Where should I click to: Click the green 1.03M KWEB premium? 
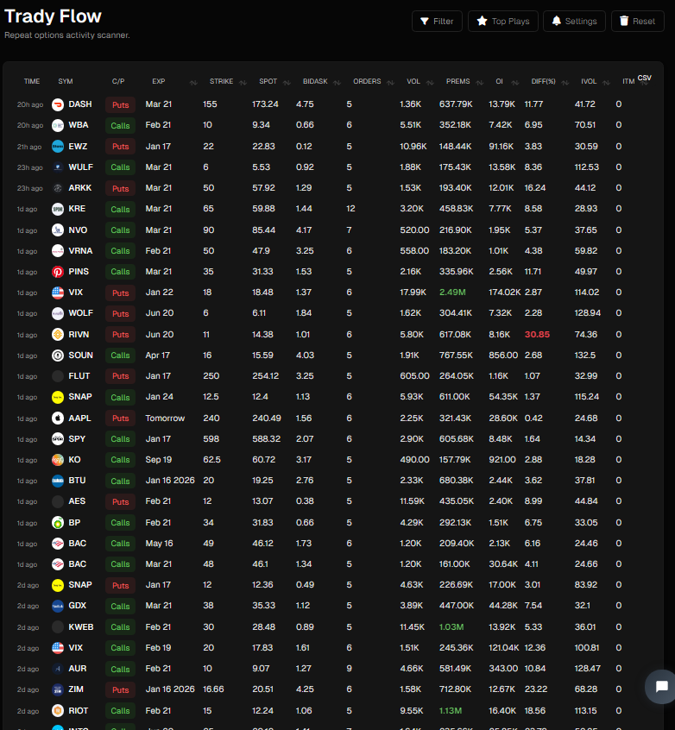click(451, 627)
